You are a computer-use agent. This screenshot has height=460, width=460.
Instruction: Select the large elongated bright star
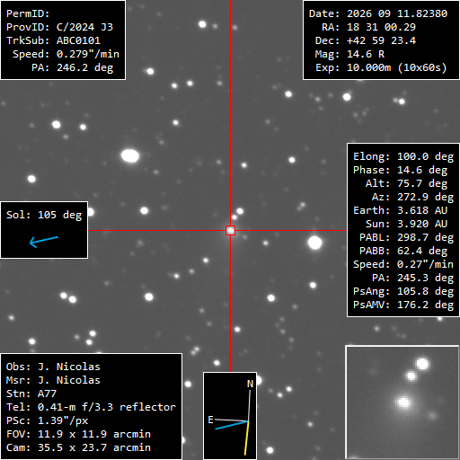(130, 155)
